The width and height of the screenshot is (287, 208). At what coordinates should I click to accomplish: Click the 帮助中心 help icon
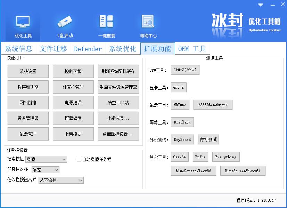[x=148, y=23]
